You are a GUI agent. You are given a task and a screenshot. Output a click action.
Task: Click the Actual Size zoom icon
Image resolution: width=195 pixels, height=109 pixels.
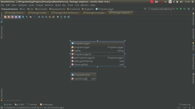coord(46,17)
